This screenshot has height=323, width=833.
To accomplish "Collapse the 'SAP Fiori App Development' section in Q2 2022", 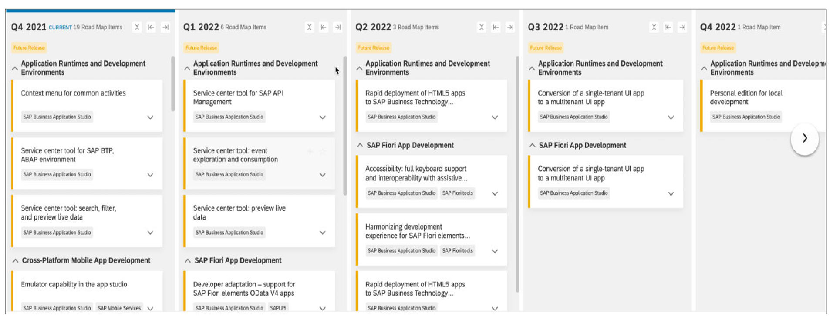I will 360,145.
